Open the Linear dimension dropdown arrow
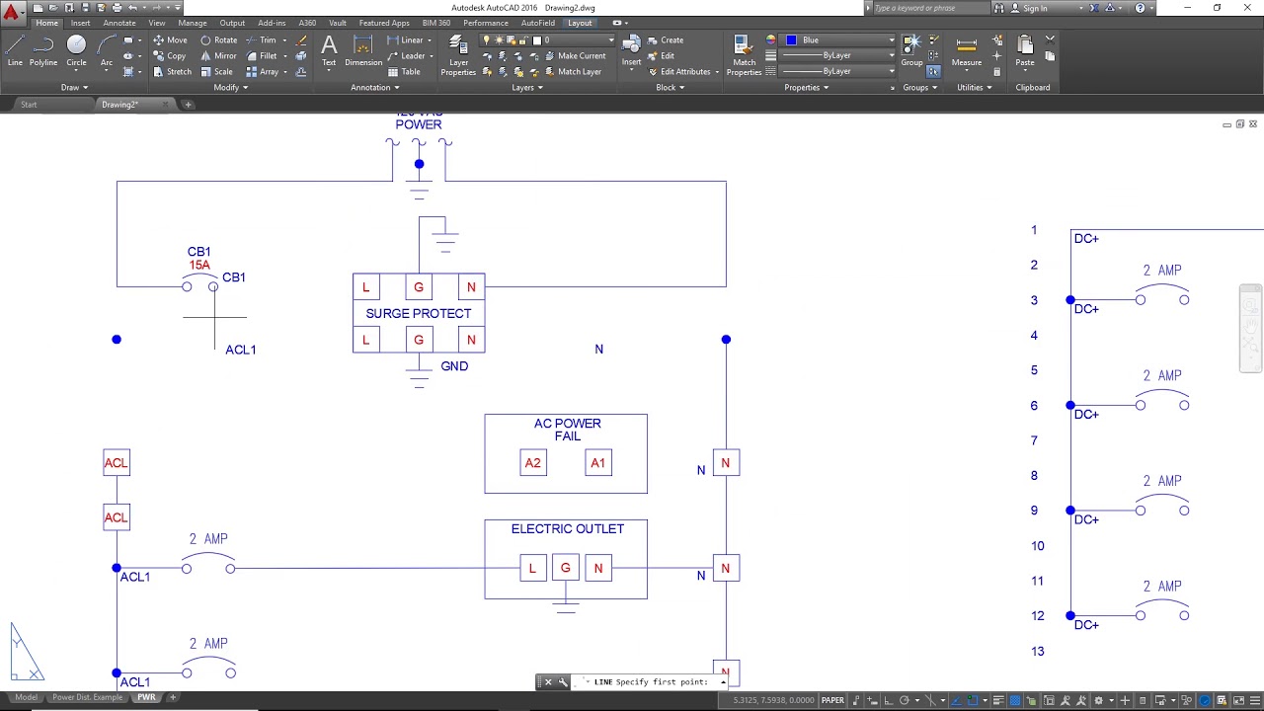 (x=432, y=40)
